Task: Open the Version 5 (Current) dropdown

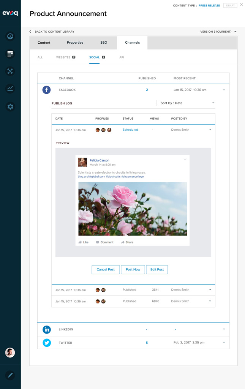Action: point(218,32)
